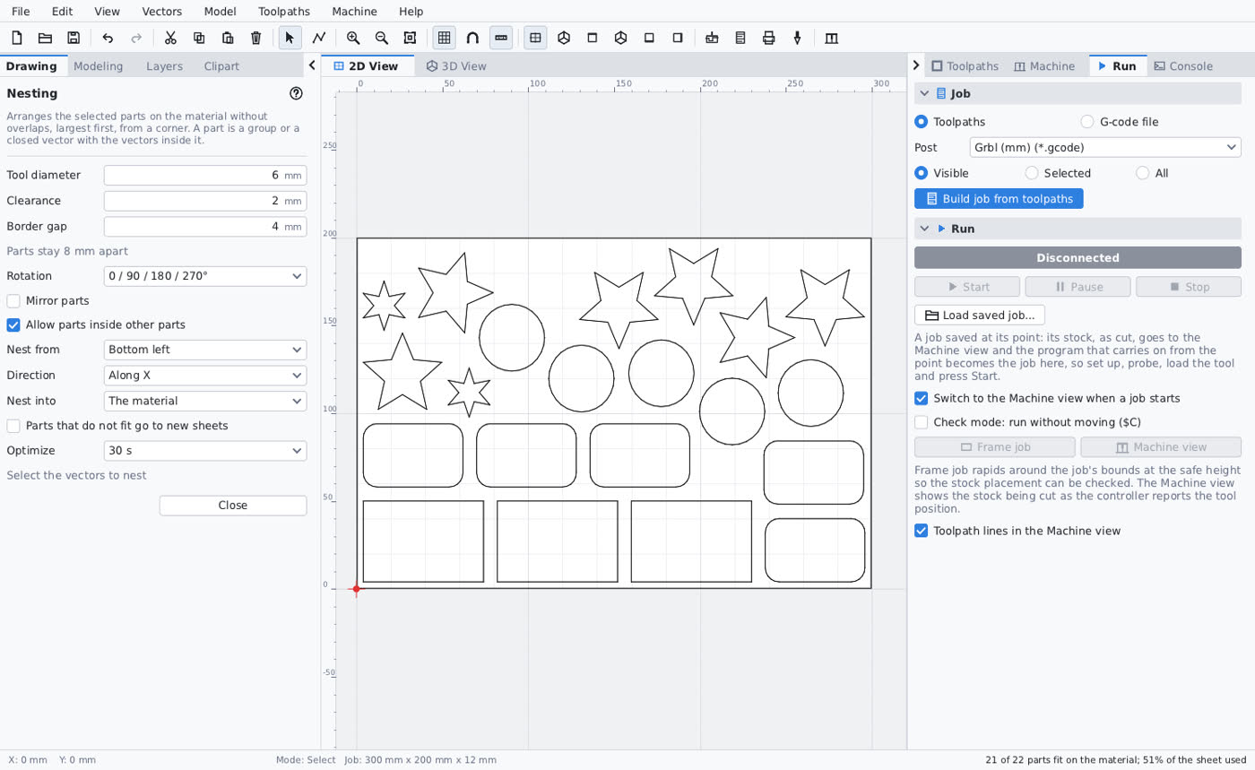Open the Nesting help icon
The image size is (1255, 770).
tap(297, 93)
